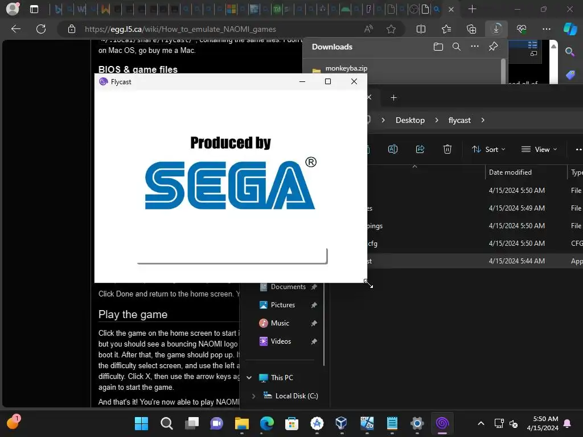
Task: Click Delete trash icon in Explorer
Action: [x=447, y=150]
